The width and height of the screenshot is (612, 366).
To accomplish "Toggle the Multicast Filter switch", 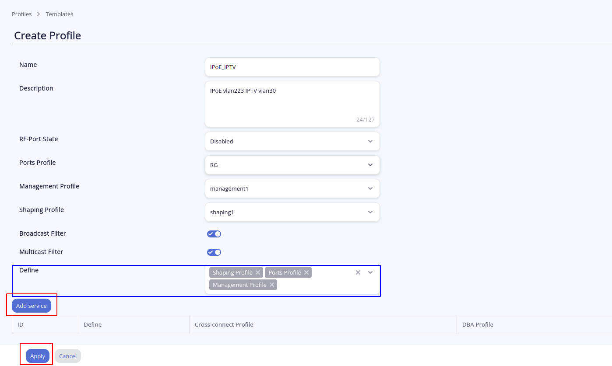I will (214, 252).
